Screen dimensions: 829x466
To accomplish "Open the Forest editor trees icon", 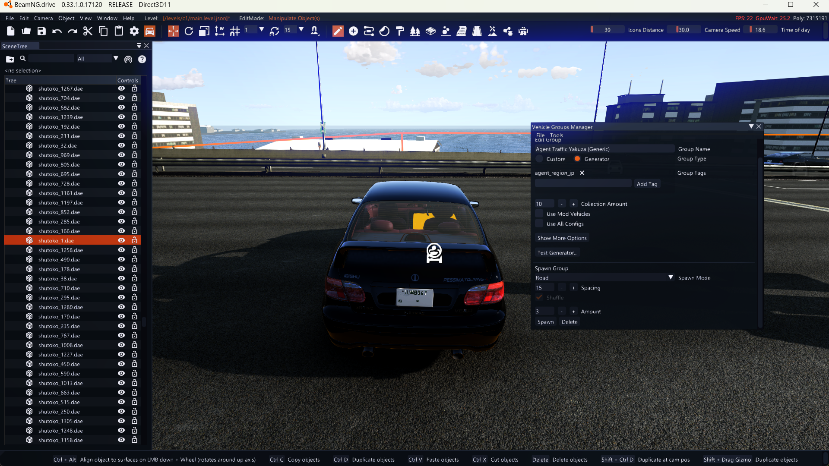I will point(415,31).
